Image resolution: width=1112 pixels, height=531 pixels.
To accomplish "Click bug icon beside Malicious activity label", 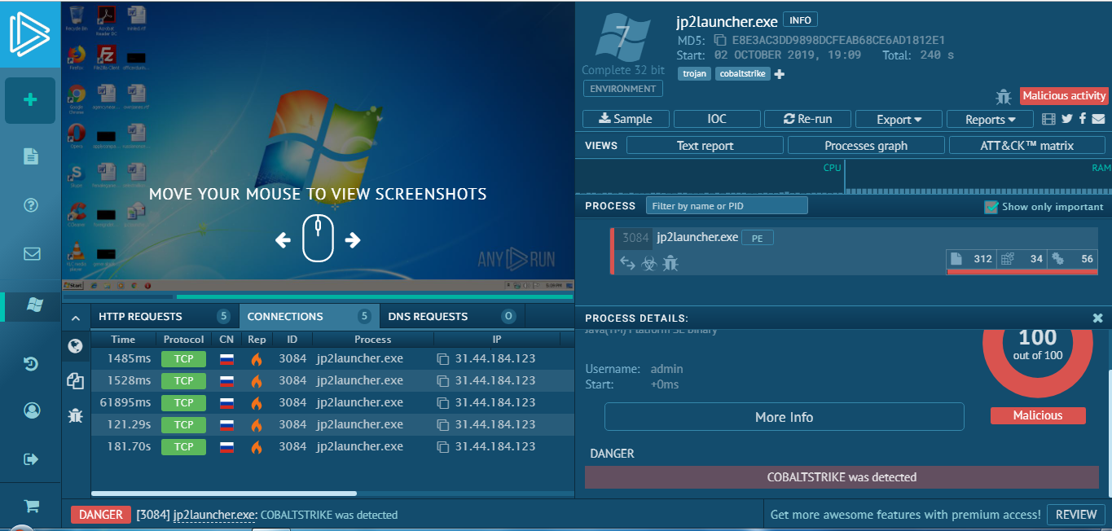I will [1003, 97].
